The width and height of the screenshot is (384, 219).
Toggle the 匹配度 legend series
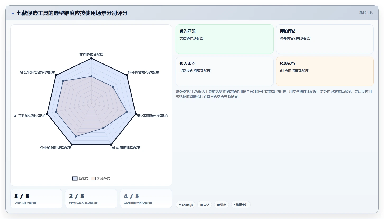[x=80, y=178]
